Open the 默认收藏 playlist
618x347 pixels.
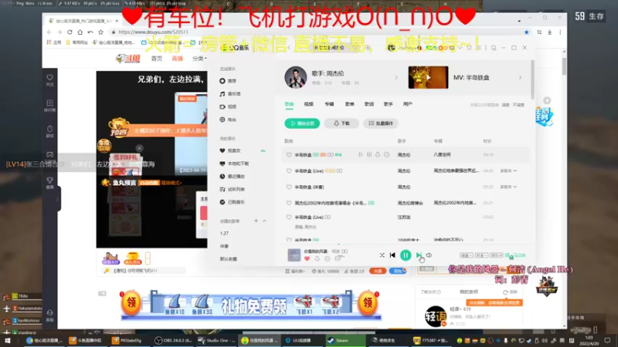(229, 259)
